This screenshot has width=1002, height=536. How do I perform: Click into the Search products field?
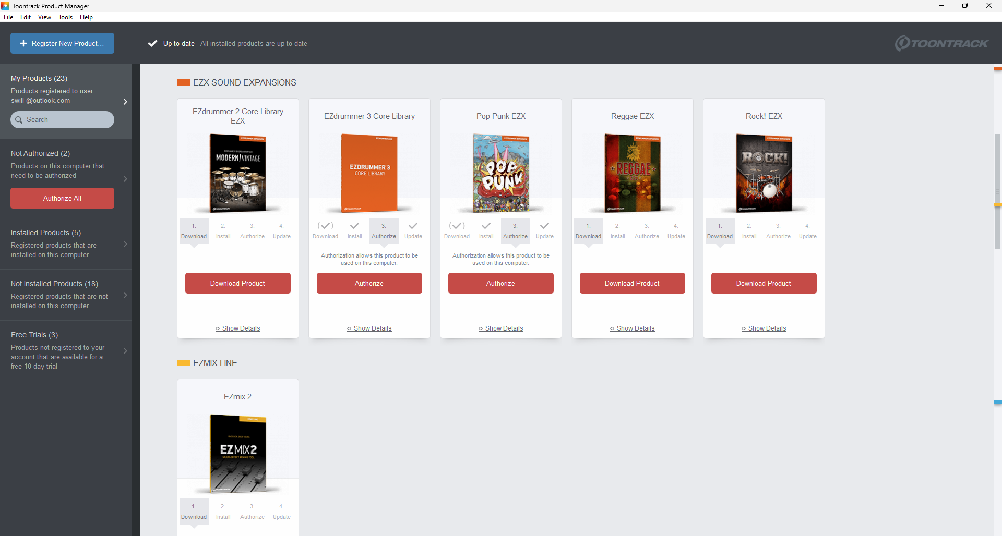coord(67,120)
